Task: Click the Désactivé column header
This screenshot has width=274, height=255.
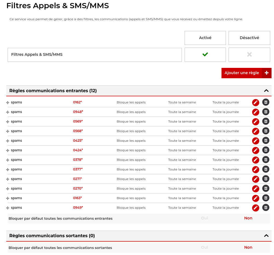Action: click(x=249, y=38)
